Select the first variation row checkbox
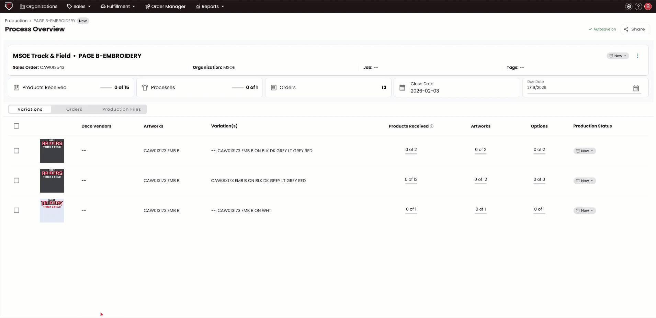 (x=16, y=151)
